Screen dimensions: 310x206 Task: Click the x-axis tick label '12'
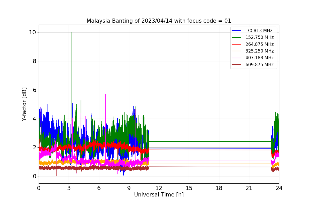[x=159, y=188]
